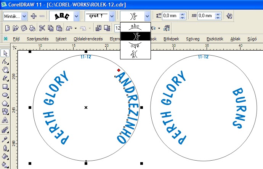Select the Rectangle tool
The image size is (263, 169).
click(5, 87)
